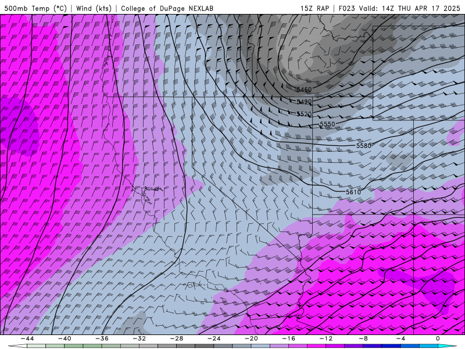This screenshot has width=465, height=349.
Task: Click the 'F023' forecast hour text
Action: pyautogui.click(x=346, y=8)
